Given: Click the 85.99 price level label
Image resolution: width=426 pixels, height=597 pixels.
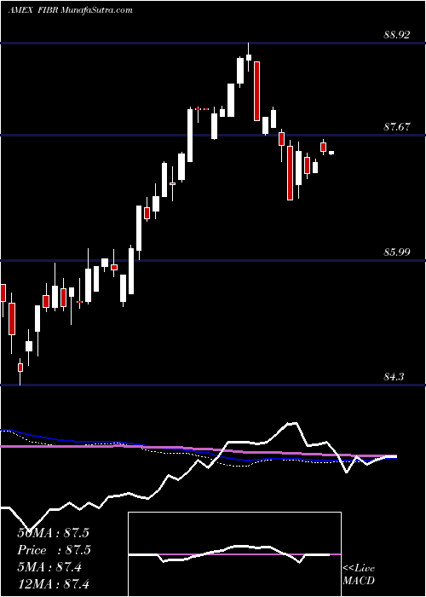Looking at the screenshot, I should tap(397, 252).
